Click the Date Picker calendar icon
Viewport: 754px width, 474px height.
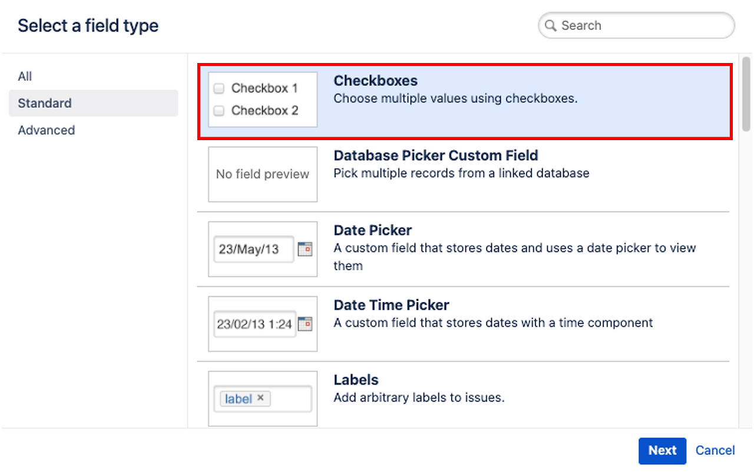coord(305,249)
